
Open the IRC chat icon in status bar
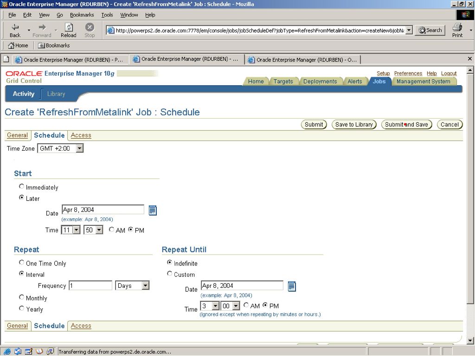(x=50, y=351)
